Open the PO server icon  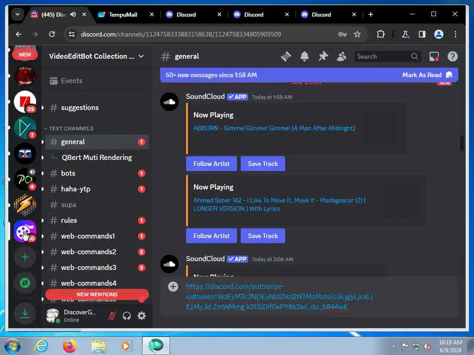pos(25,179)
